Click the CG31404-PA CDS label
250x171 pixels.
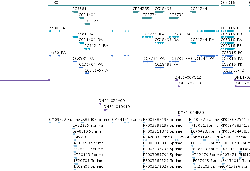point(91,65)
